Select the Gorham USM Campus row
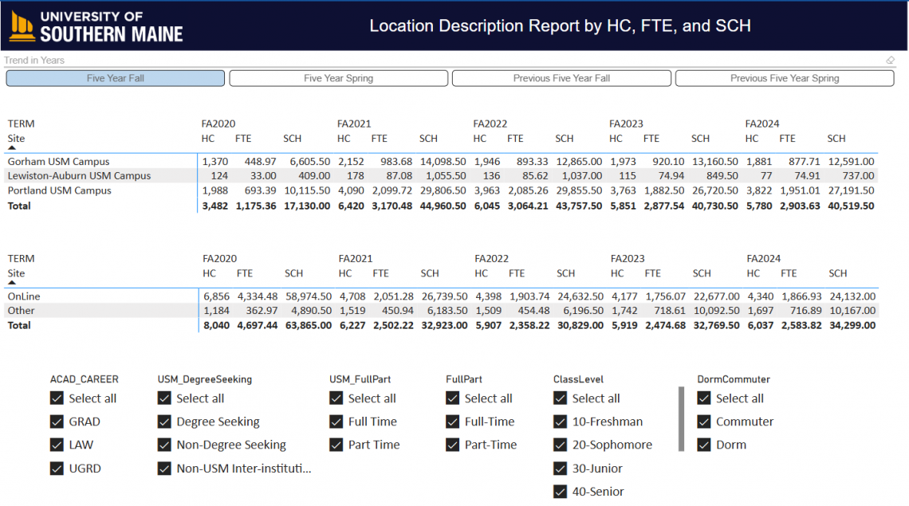The height and width of the screenshot is (506, 909). [59, 162]
